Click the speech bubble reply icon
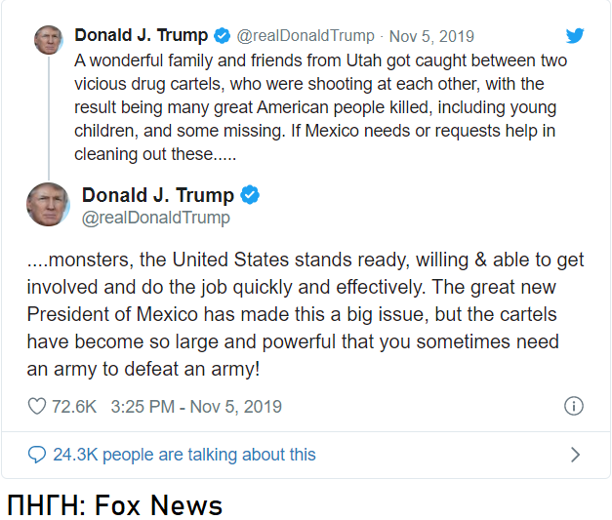The height and width of the screenshot is (520, 612). click(37, 455)
